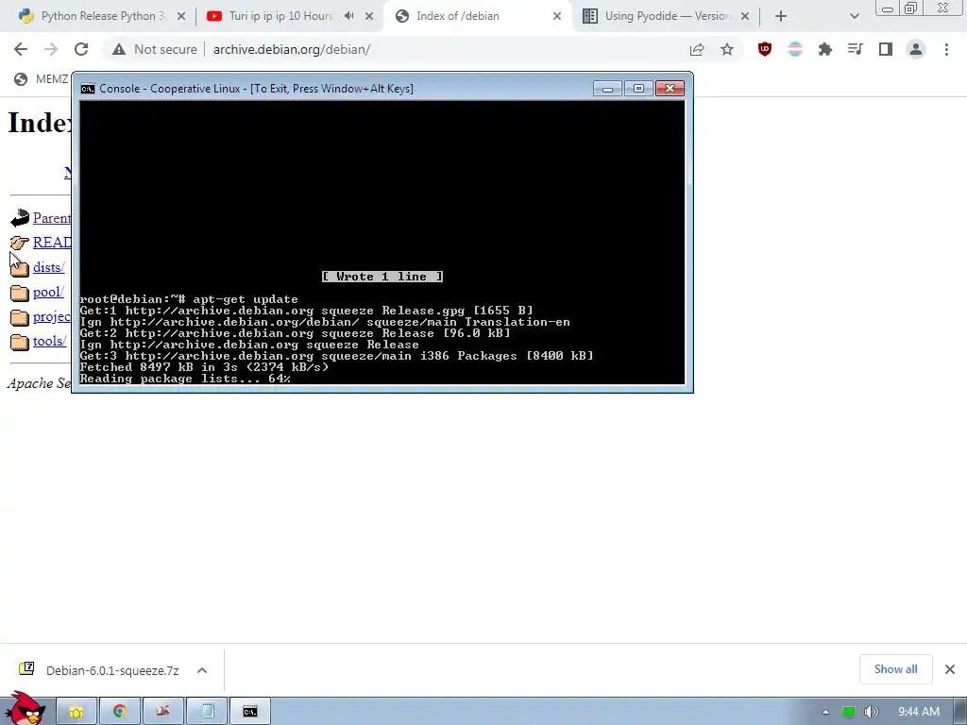Reload the archive.debian.org page
This screenshot has width=967, height=725.
click(x=81, y=49)
